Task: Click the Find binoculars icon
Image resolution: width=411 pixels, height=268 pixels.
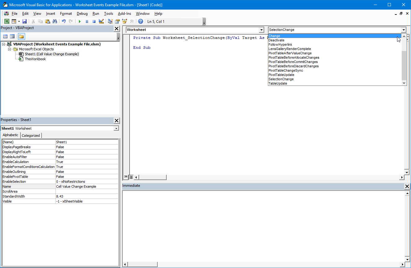Action: 55,21
